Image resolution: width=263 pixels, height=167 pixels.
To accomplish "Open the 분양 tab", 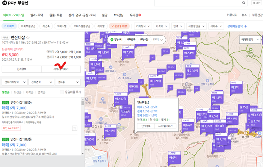I will (x=105, y=15).
